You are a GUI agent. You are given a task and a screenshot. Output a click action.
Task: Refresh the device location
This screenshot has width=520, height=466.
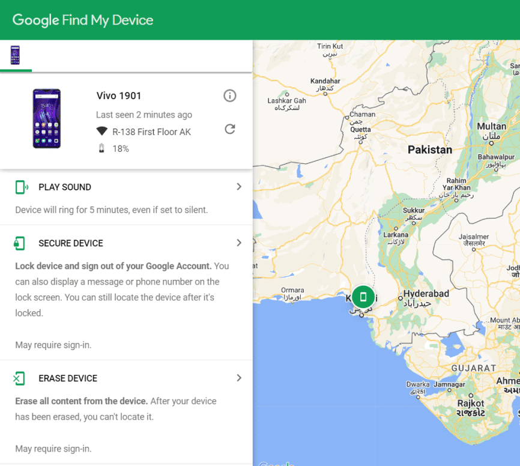tap(230, 129)
